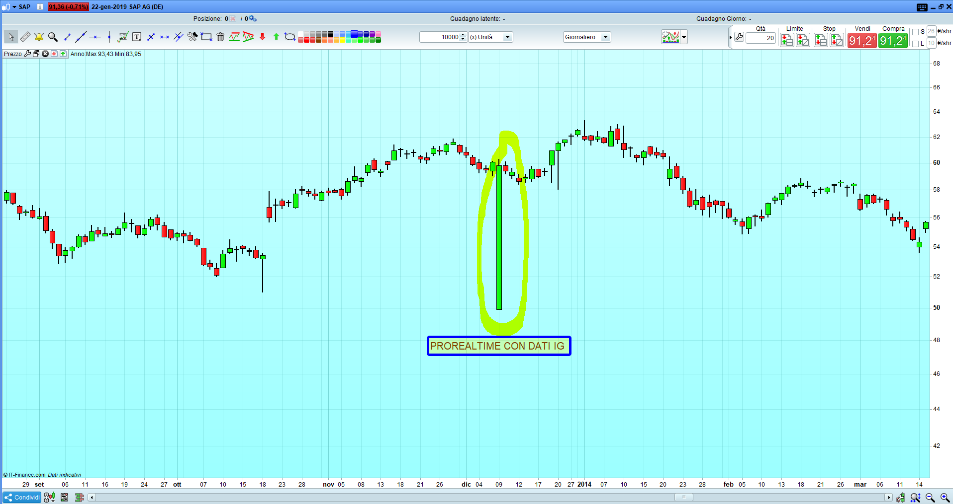This screenshot has width=953, height=504.
Task: Click the S stop distance field
Action: tap(931, 32)
